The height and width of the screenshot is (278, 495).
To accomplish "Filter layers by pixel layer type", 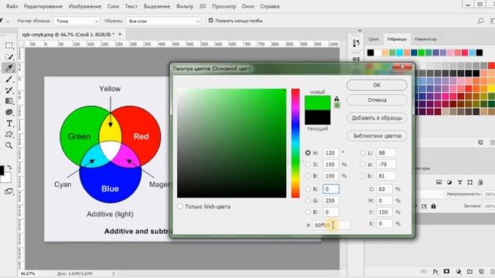I will [x=439, y=182].
